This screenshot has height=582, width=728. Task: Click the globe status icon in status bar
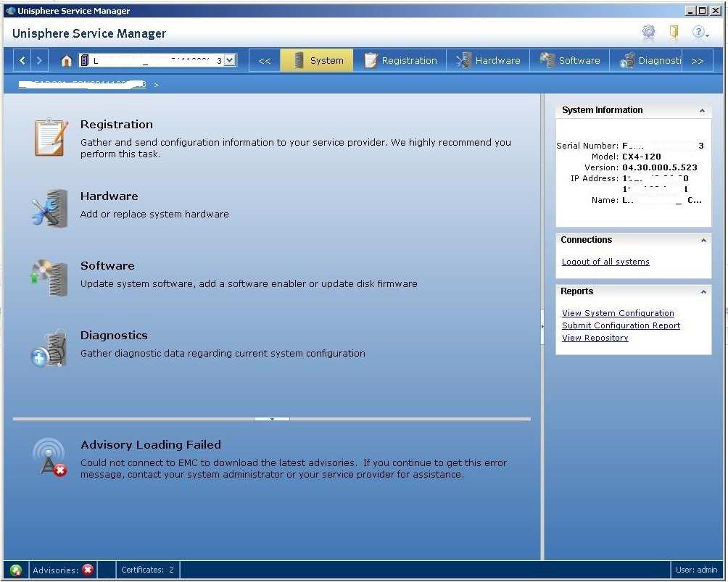[16, 570]
